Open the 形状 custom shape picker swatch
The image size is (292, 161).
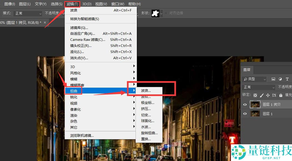[x=157, y=13]
